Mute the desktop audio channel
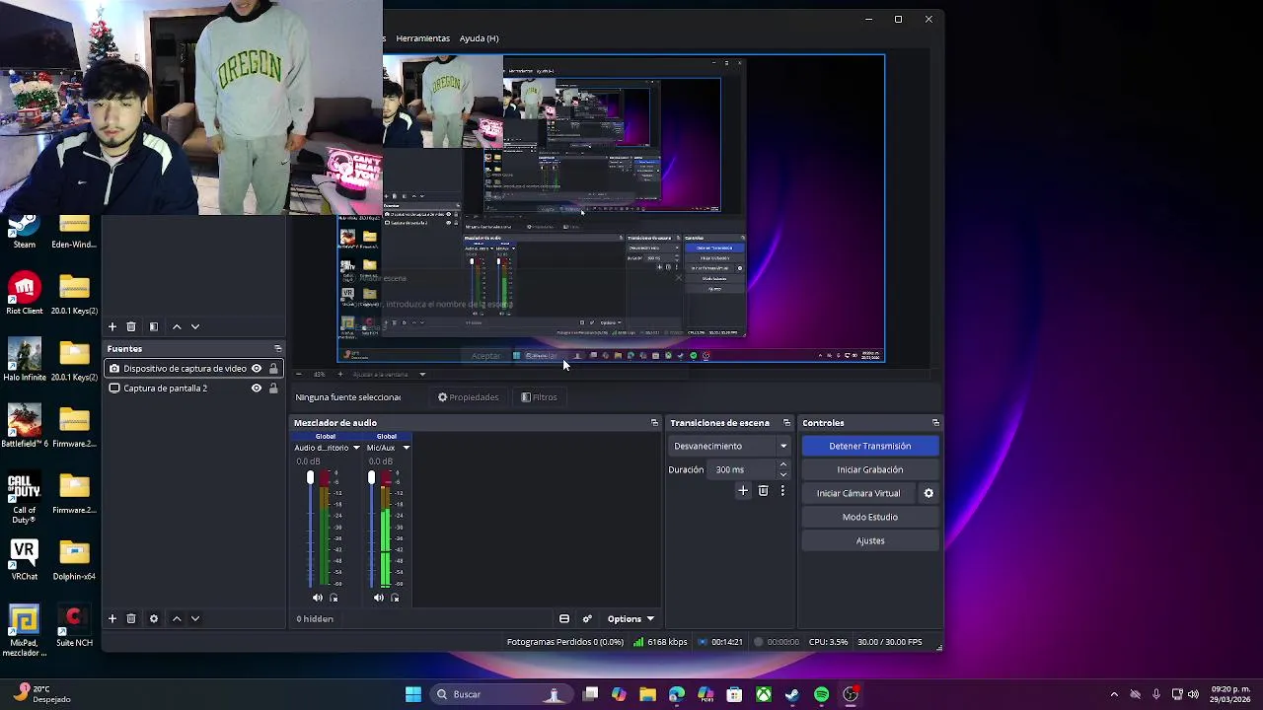The height and width of the screenshot is (710, 1263). pos(318,598)
